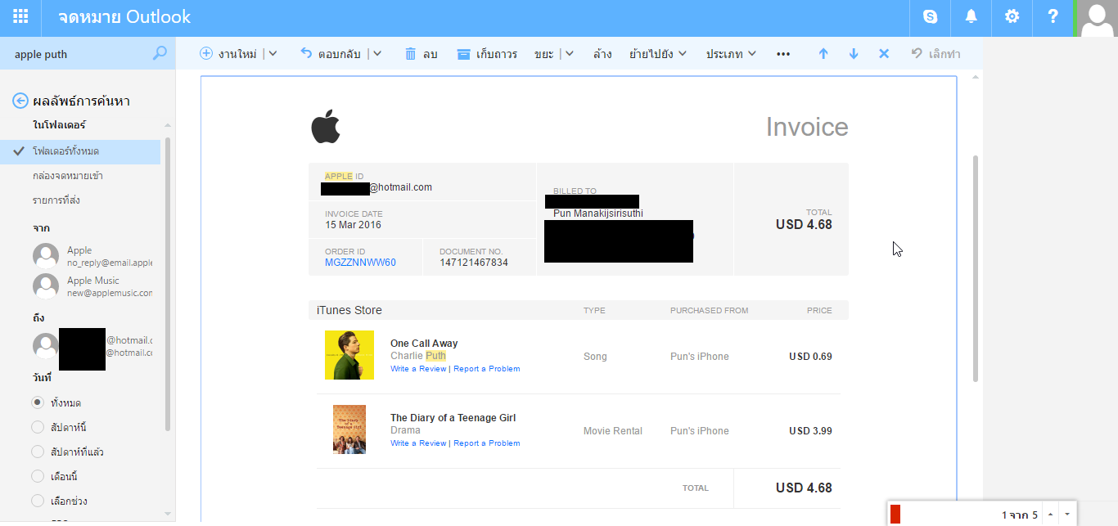
Task: Expand the ขยะ dropdown arrow
Action: (569, 54)
